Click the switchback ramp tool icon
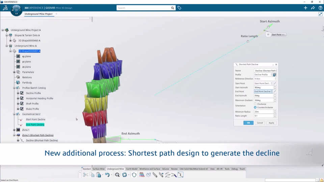This screenshot has width=324, height=182. click(x=168, y=175)
